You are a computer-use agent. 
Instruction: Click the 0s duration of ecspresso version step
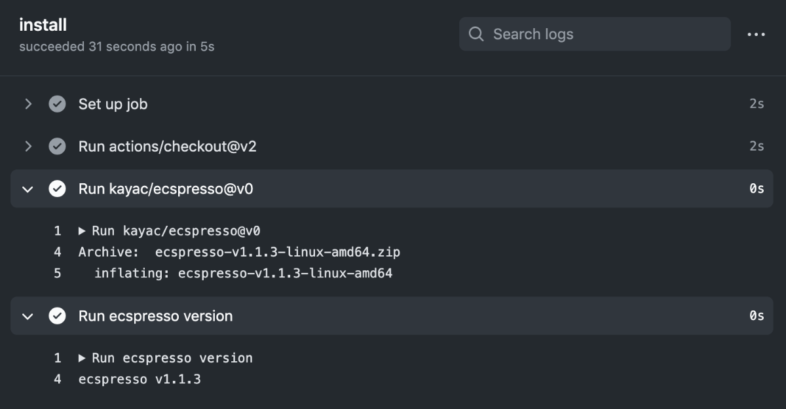(757, 316)
